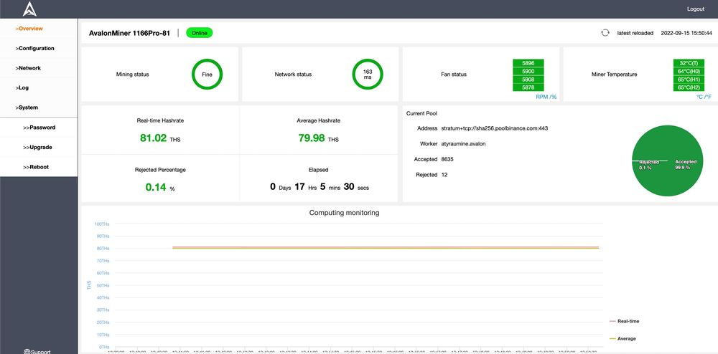Click the Support globe icon
Image resolution: width=718 pixels, height=354 pixels.
click(27, 351)
